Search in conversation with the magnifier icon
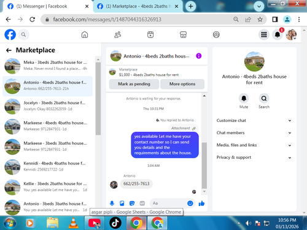The width and height of the screenshot is (307, 230). click(264, 99)
